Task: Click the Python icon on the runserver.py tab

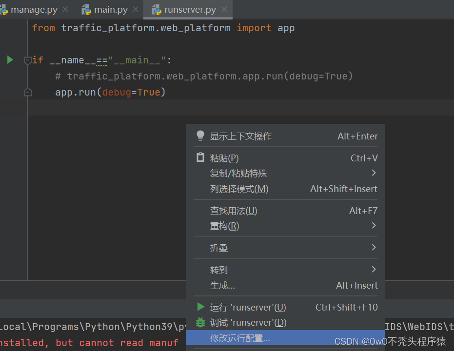Action: 157,9
